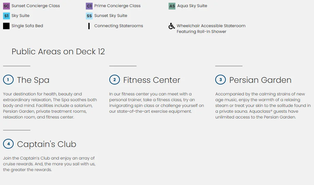Click the number 3 circle beside Persian Garden
The height and width of the screenshot is (185, 314).
220,80
